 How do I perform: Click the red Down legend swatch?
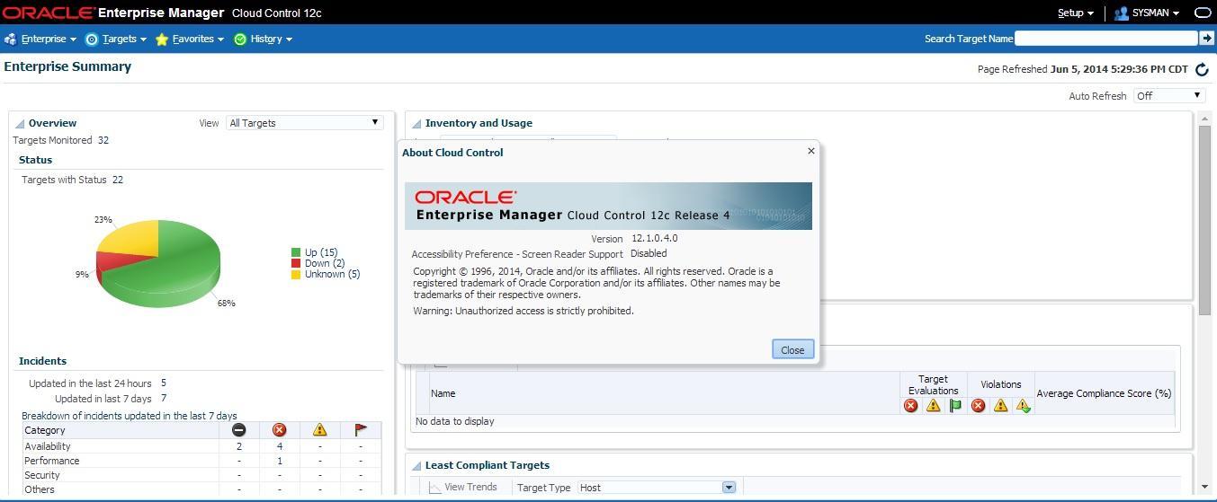tap(296, 264)
